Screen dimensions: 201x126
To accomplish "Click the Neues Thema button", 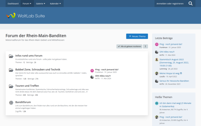I will tap(137, 36).
